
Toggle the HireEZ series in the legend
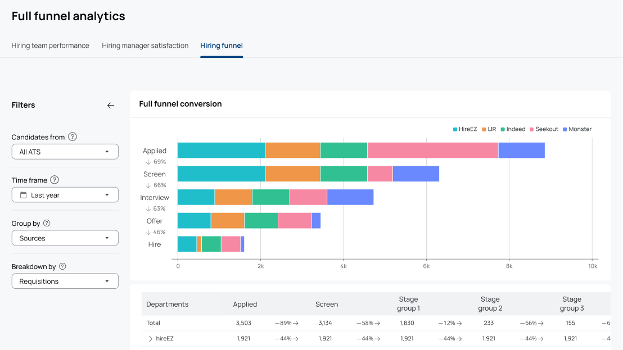click(465, 129)
